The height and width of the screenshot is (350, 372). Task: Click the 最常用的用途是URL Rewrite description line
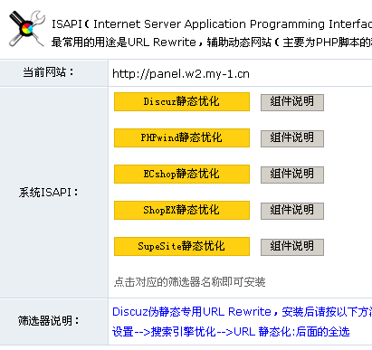pyautogui.click(x=212, y=43)
